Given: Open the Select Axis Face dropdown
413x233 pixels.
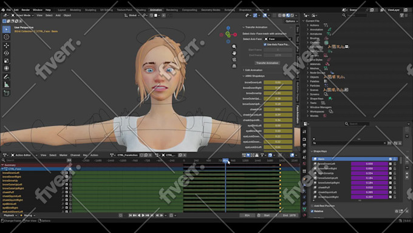Looking at the screenshot, I should click(278, 39).
